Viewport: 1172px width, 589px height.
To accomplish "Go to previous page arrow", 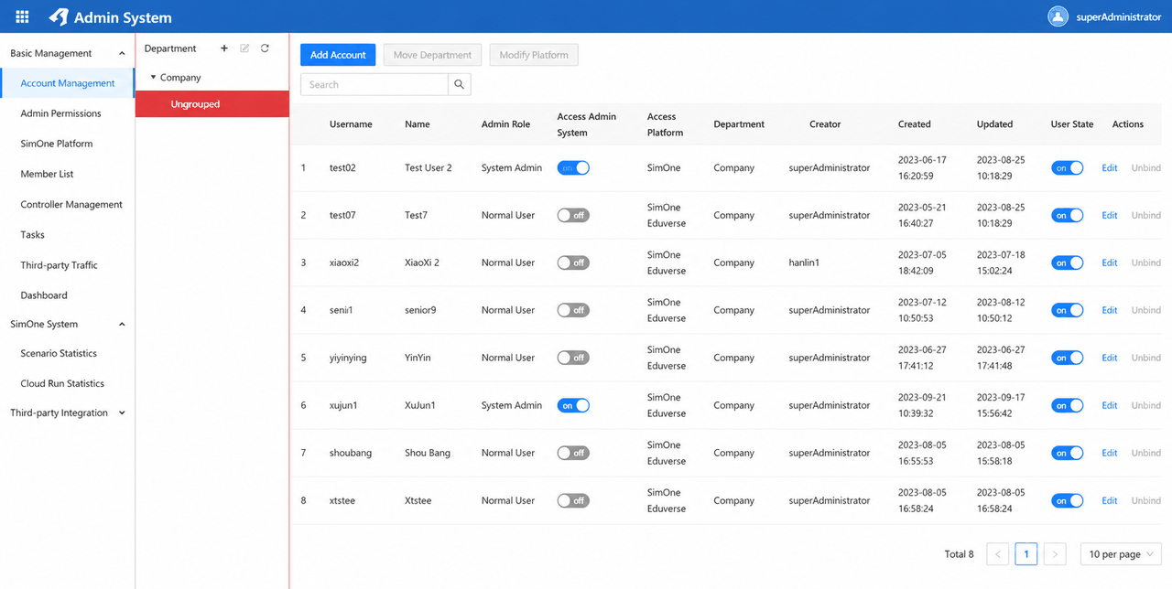I will coord(998,554).
